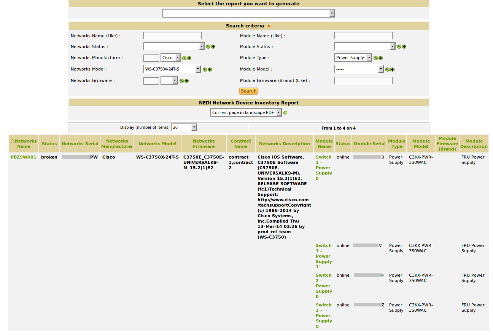Sort by Module Firmware (Brand) column header

click(x=447, y=144)
